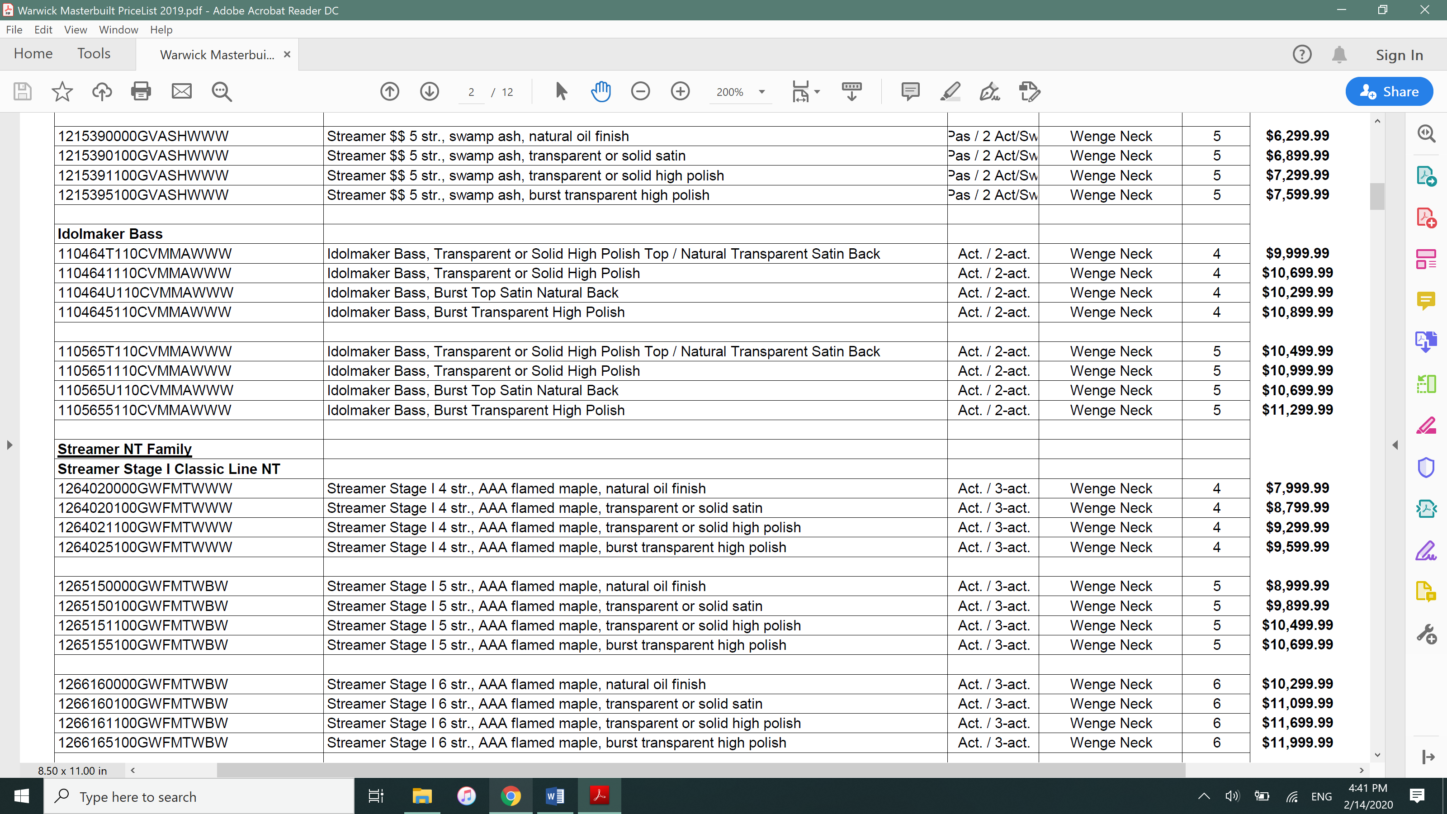Image resolution: width=1447 pixels, height=814 pixels.
Task: Open the Window menu
Action: (118, 30)
